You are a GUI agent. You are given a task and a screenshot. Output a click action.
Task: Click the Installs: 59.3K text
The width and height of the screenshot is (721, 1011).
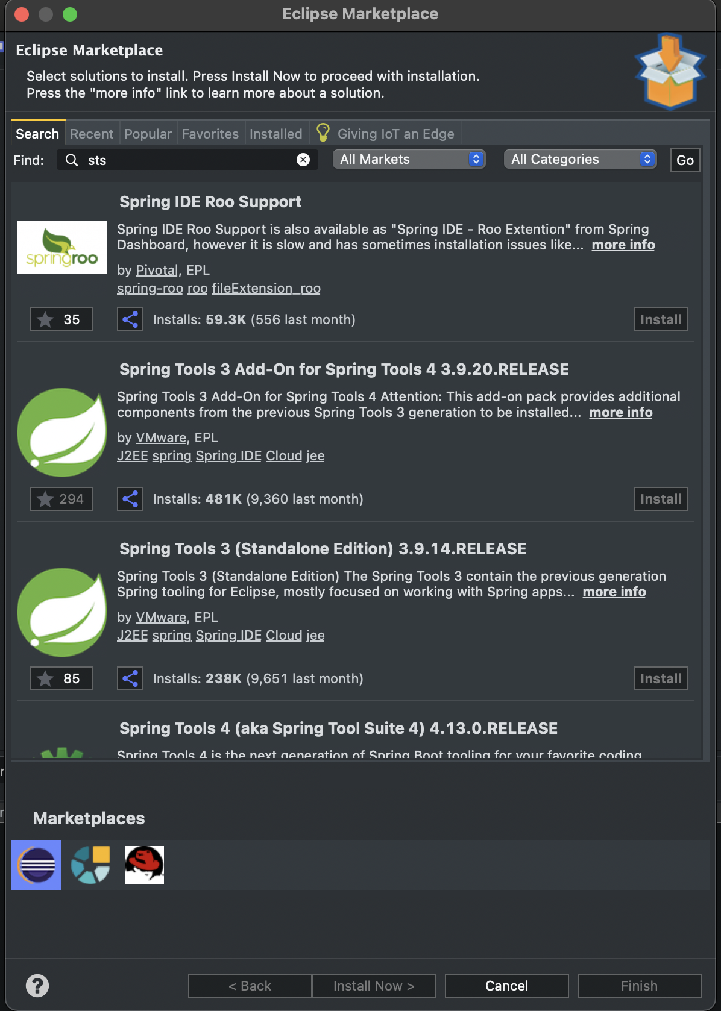(200, 319)
